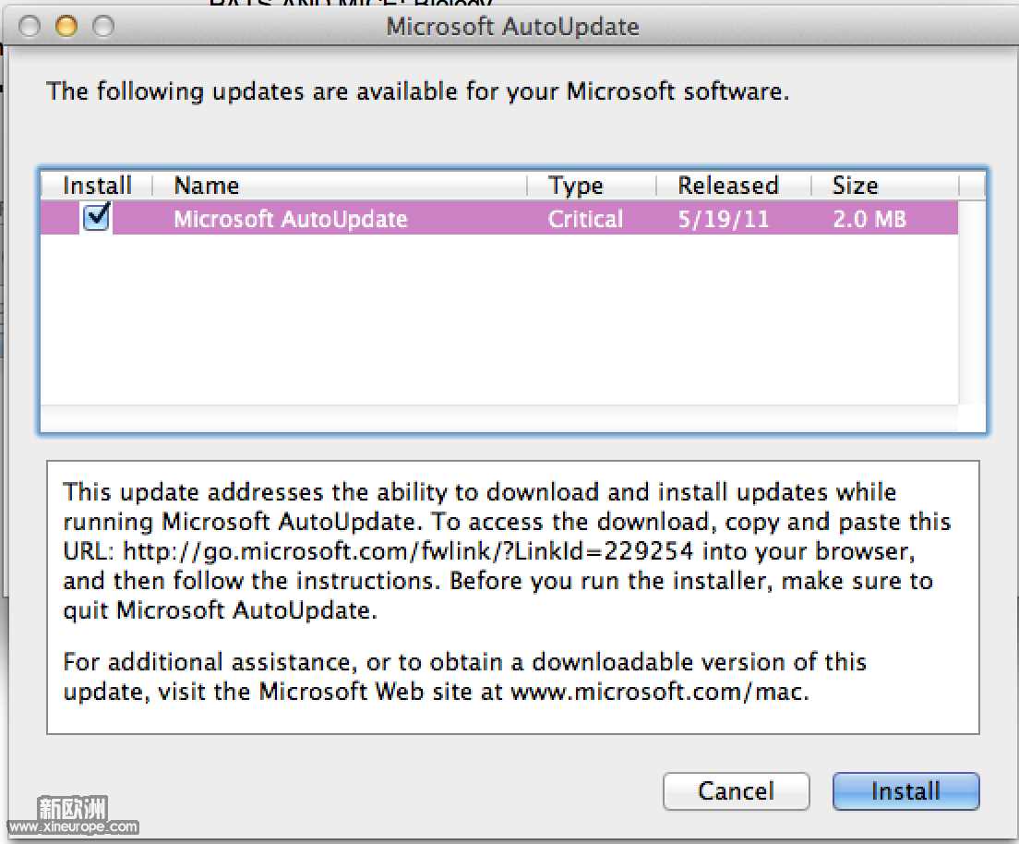Click the blue Install button
This screenshot has height=844, width=1019.
coord(905,790)
